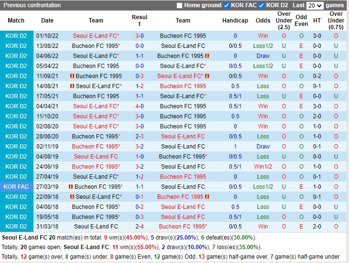Click the HT column header
The image size is (349, 263).
pos(317,21)
